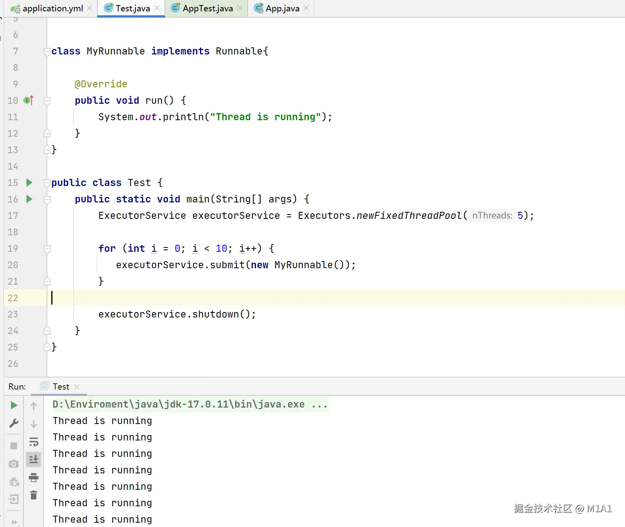This screenshot has height=527, width=625.
Task: Toggle the fold end marker on line 25
Action: point(47,347)
